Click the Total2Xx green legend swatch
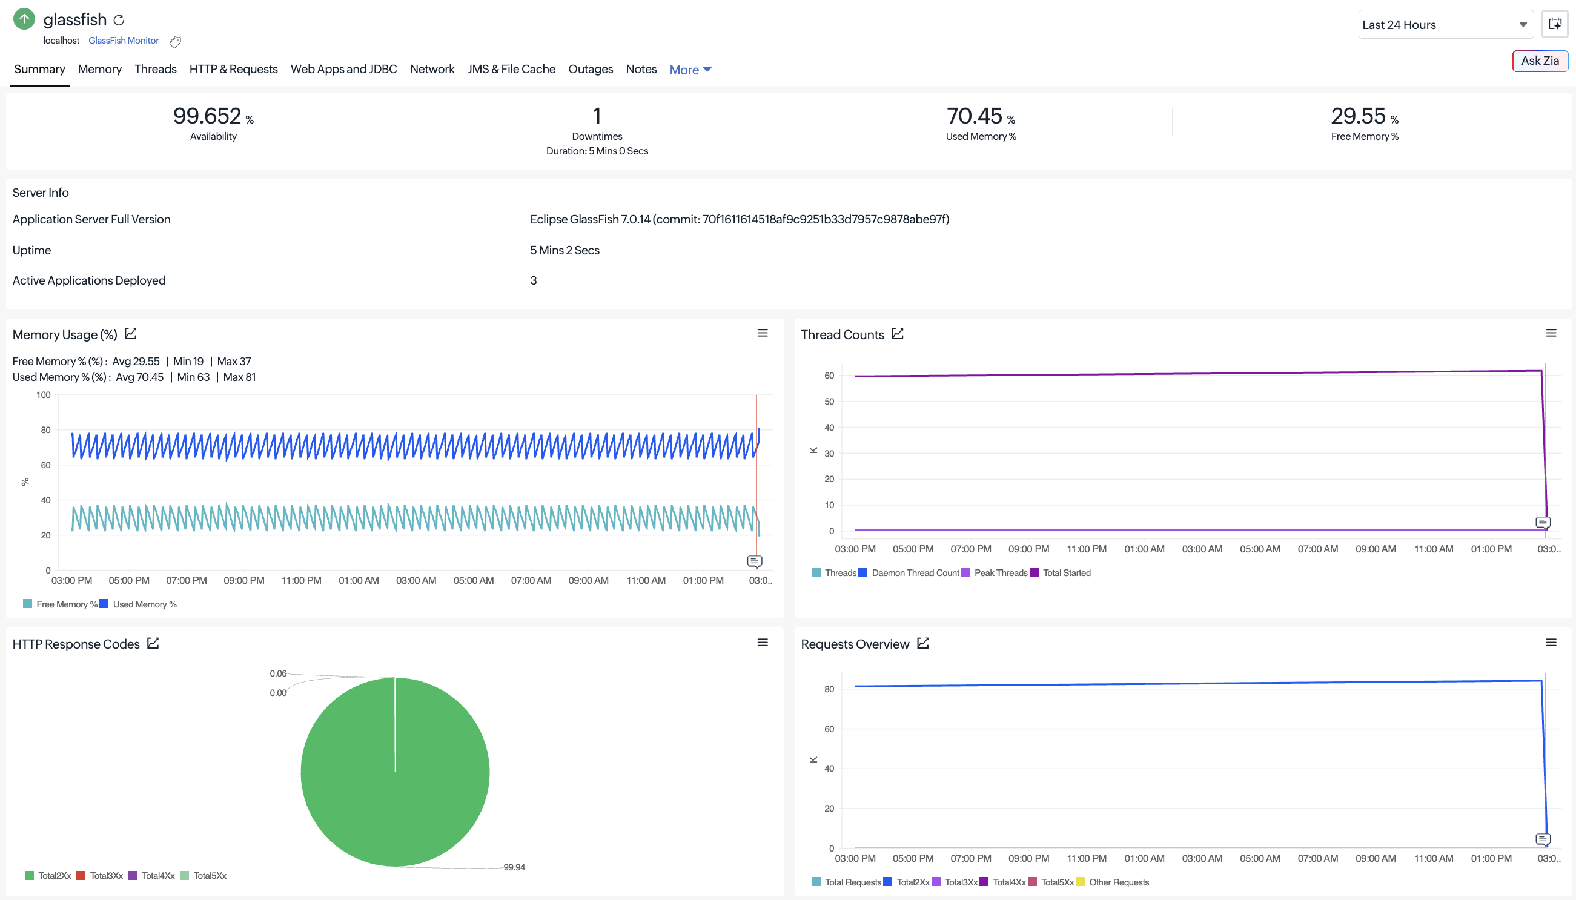Image resolution: width=1576 pixels, height=900 pixels. [x=29, y=875]
